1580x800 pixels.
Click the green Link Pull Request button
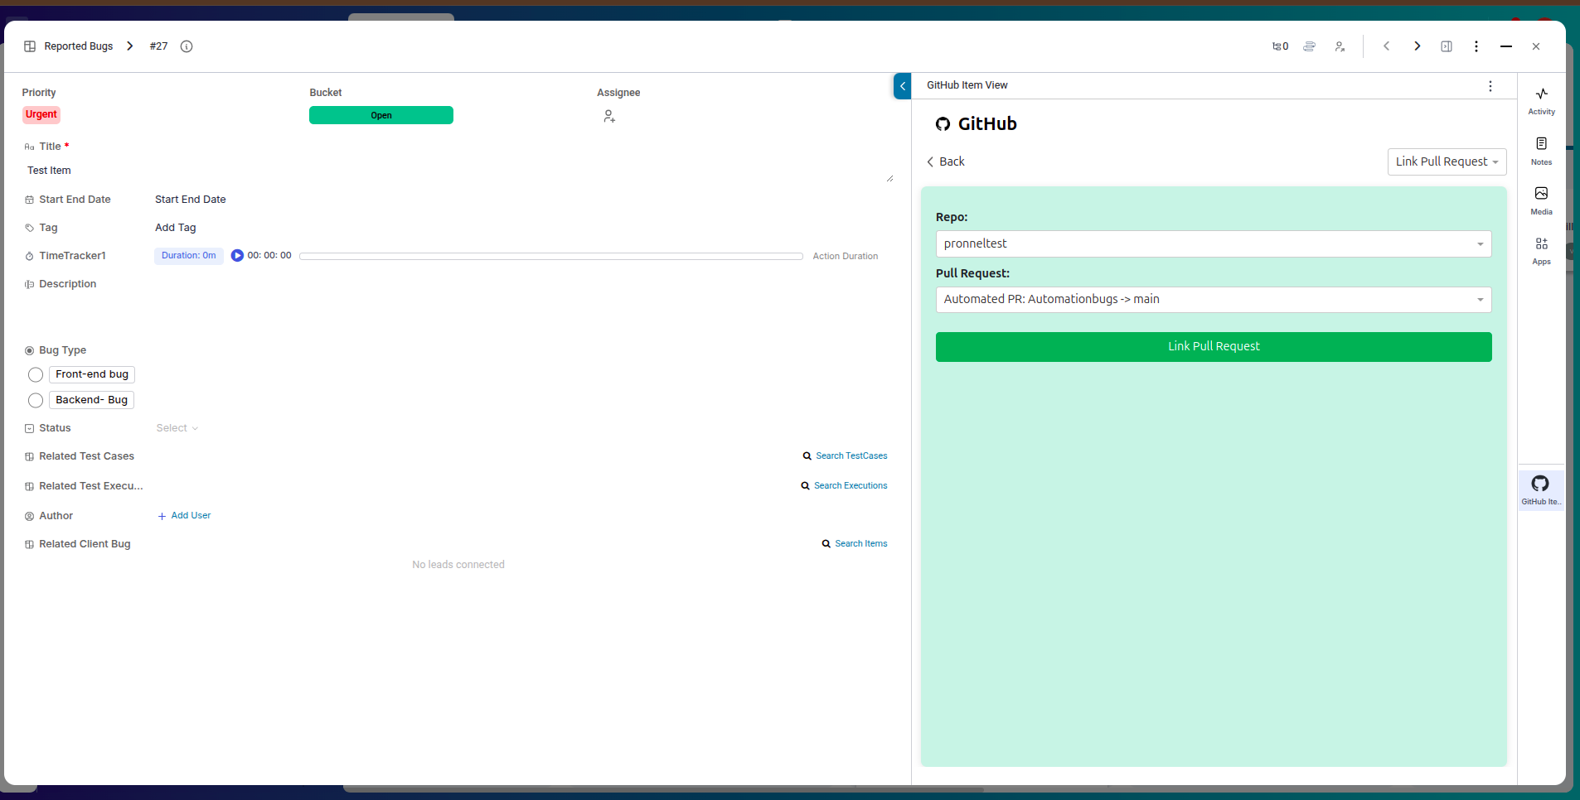pyautogui.click(x=1214, y=347)
